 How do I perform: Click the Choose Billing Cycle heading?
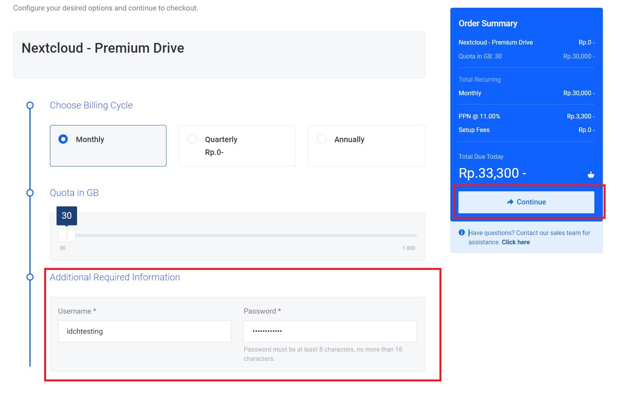pos(91,105)
